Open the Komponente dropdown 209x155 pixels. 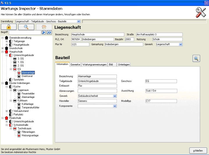coord(114,106)
